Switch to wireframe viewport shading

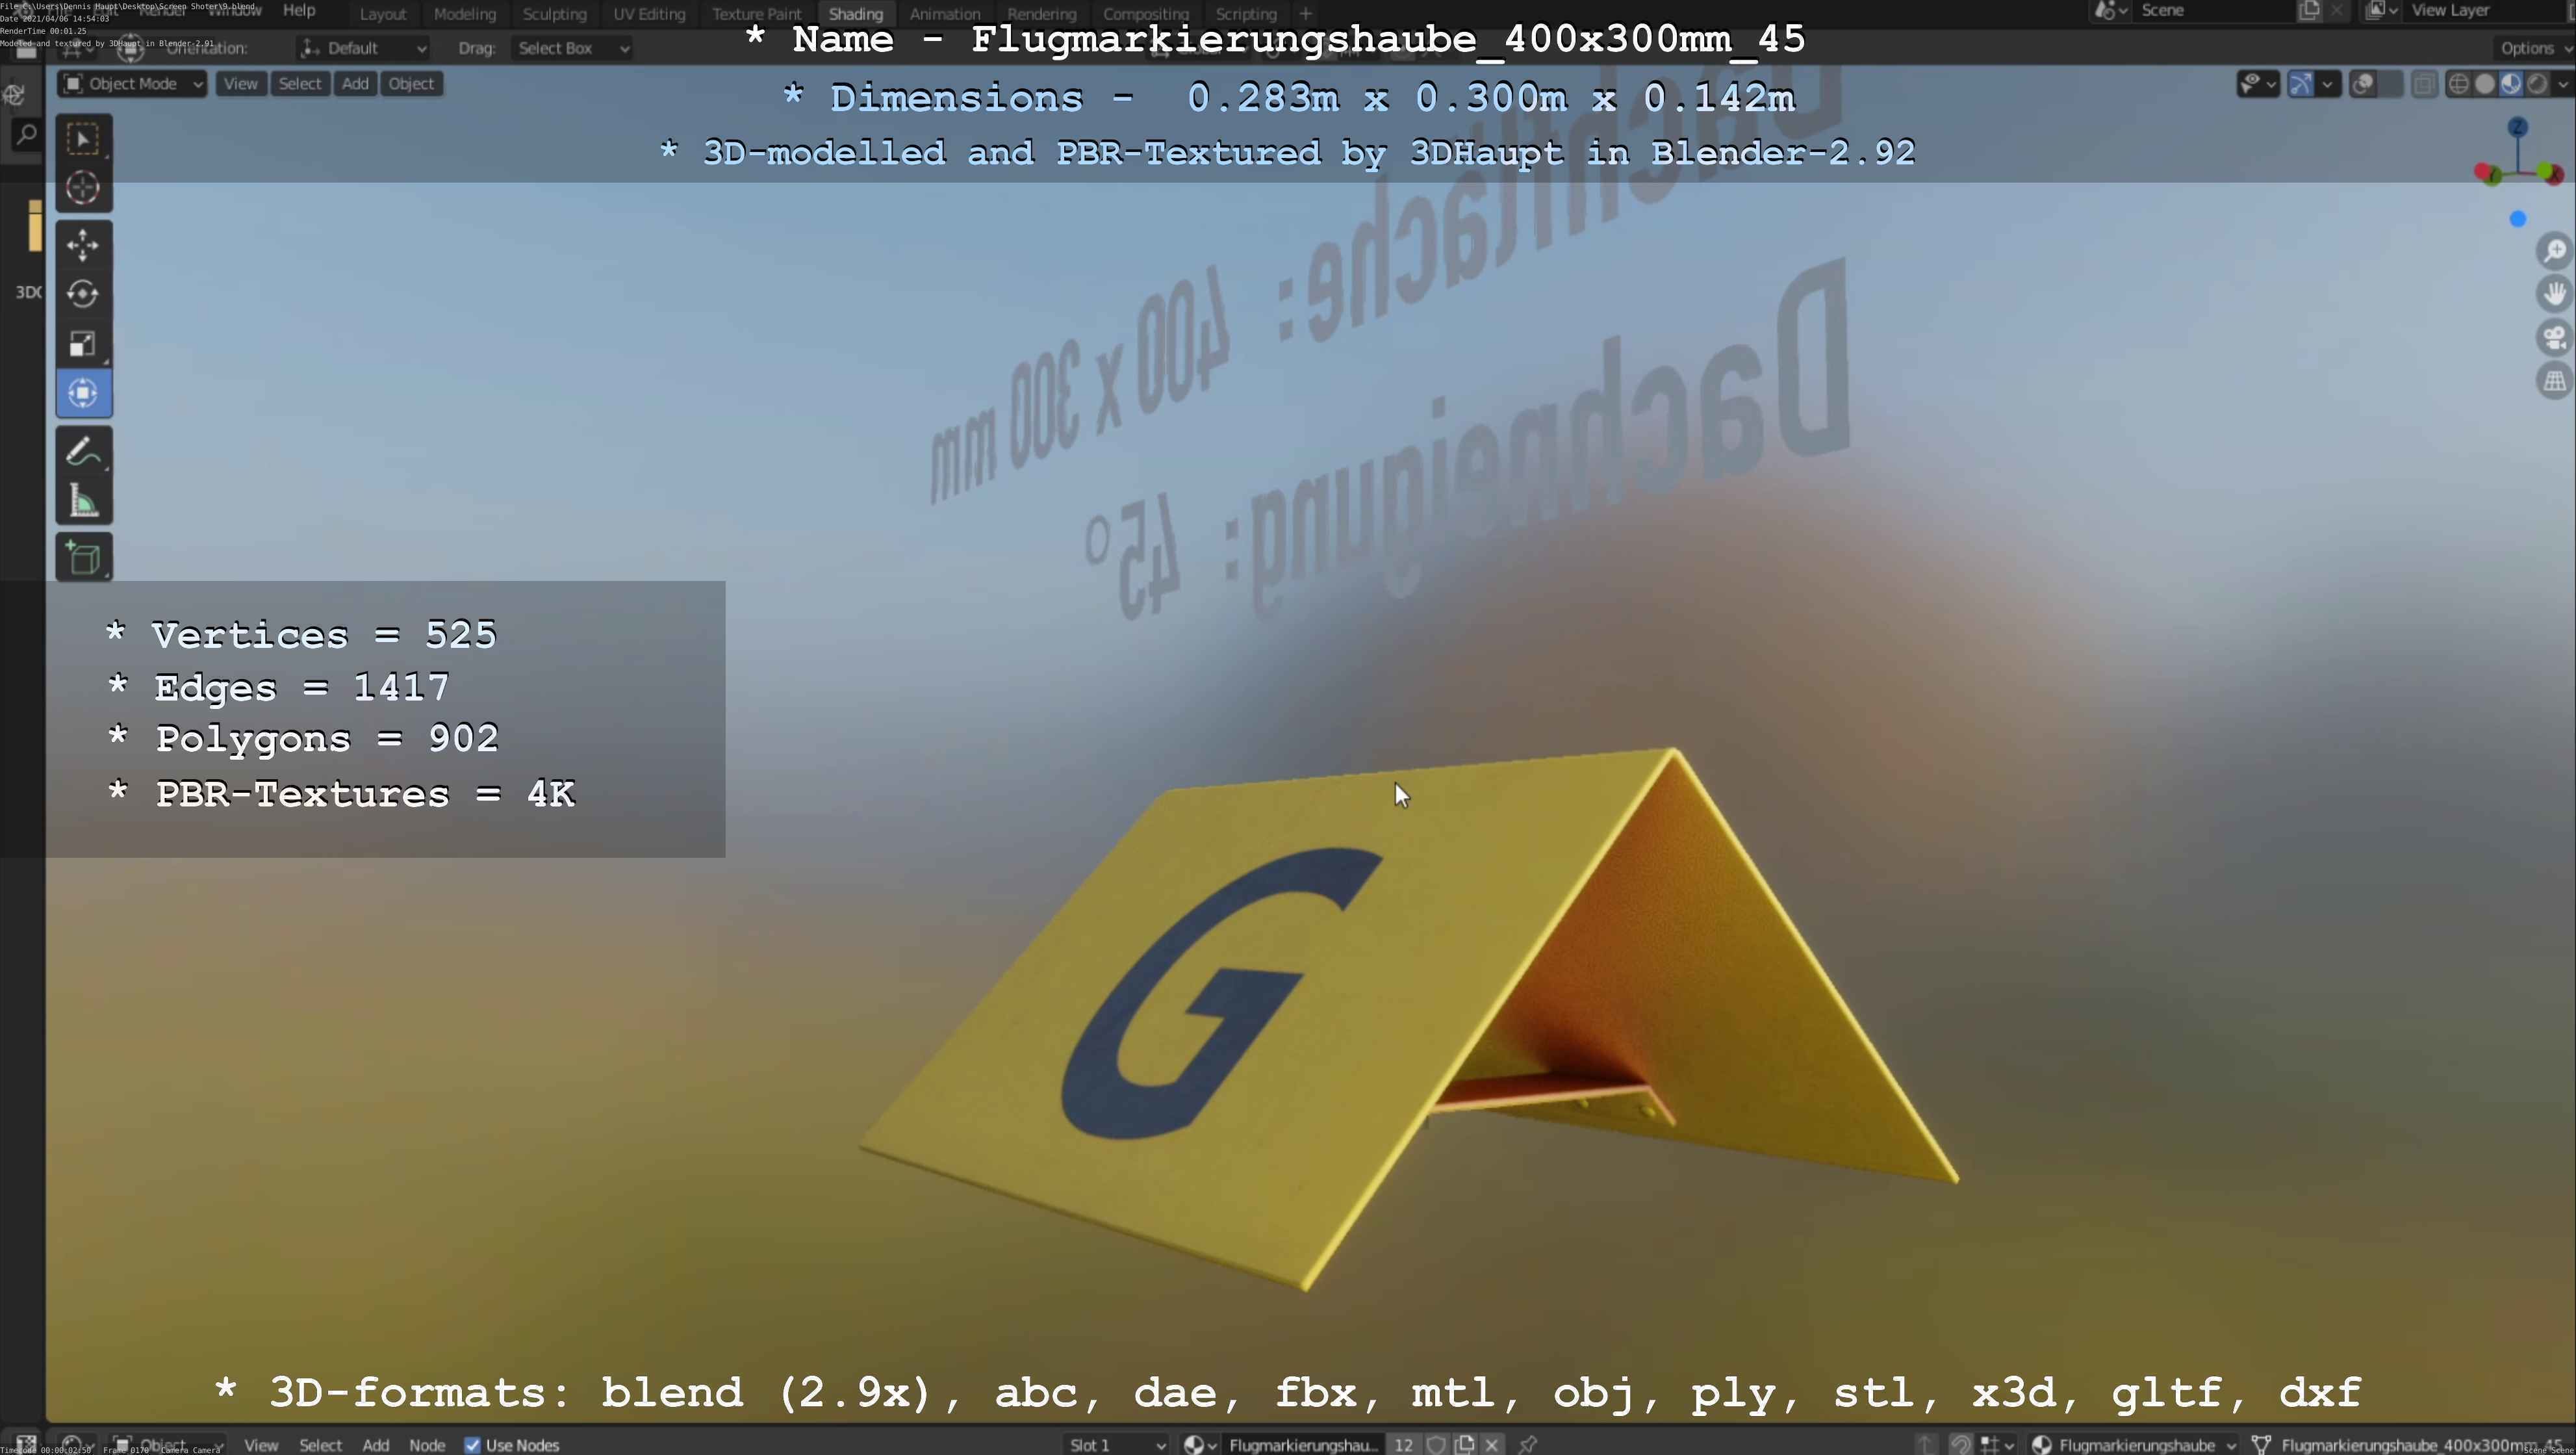2459,84
